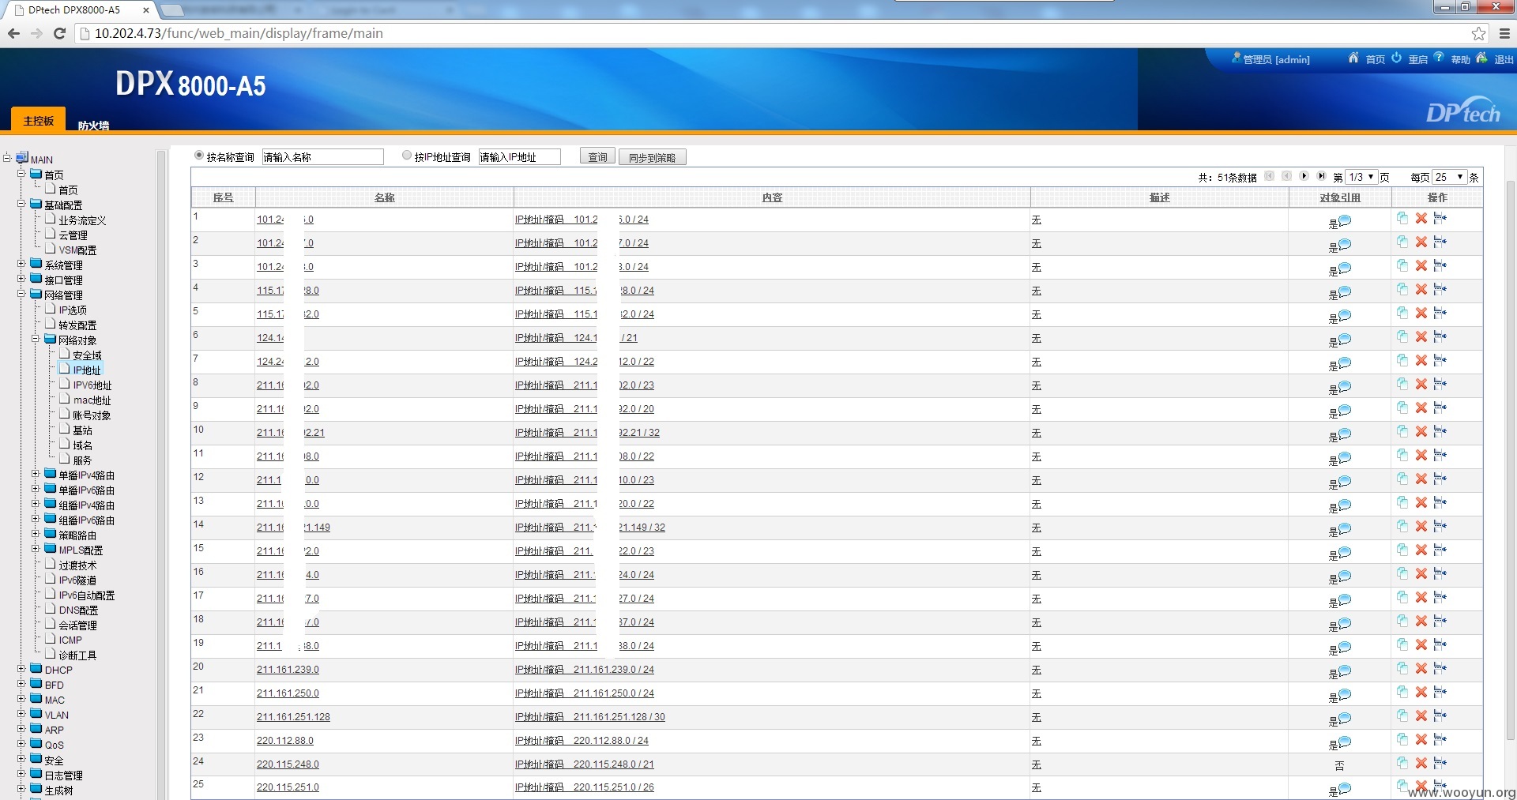Click the IP address search input field
Image resolution: width=1517 pixels, height=800 pixels.
click(x=520, y=156)
